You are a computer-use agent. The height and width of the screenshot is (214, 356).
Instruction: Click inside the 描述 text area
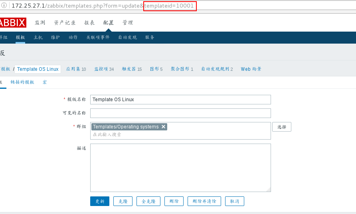[180, 168]
